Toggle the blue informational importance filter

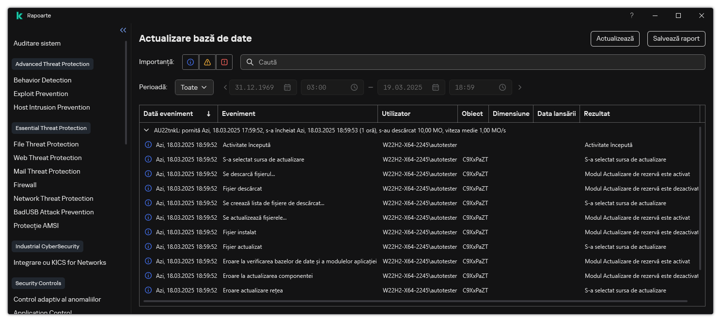click(x=190, y=62)
